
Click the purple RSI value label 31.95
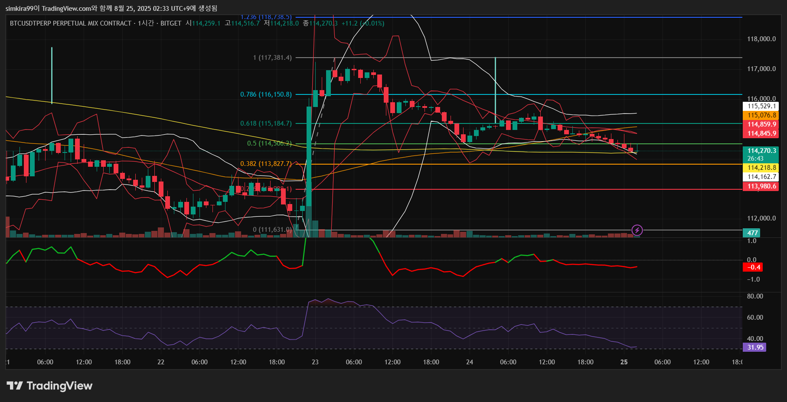point(754,347)
